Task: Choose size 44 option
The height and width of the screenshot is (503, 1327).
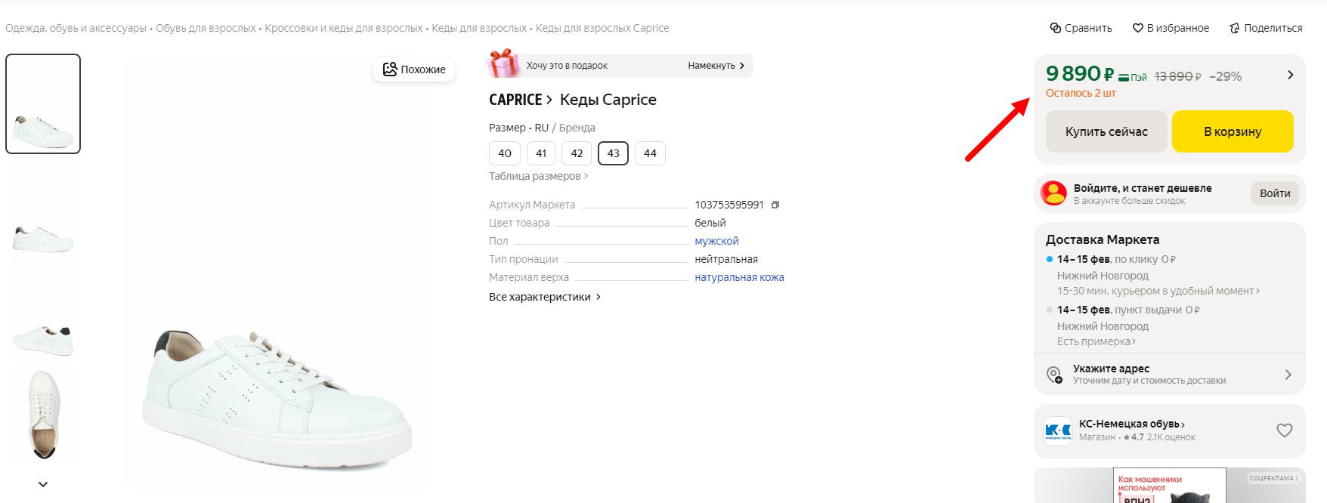Action: 650,153
